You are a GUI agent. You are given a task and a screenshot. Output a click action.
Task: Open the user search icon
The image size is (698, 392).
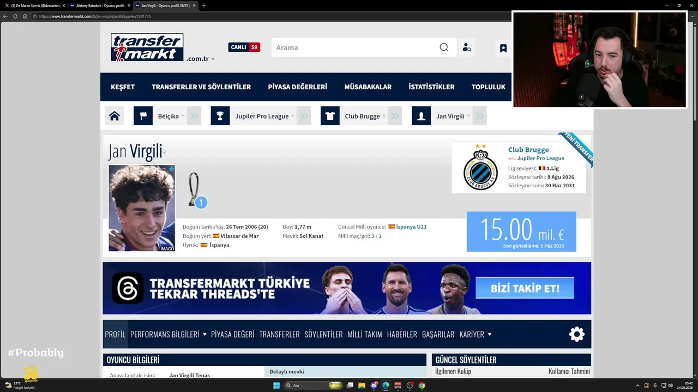tap(467, 48)
